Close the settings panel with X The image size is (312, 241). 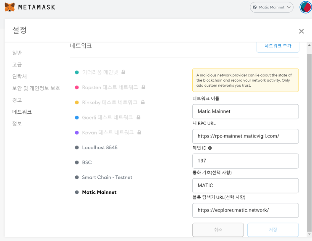[301, 31]
